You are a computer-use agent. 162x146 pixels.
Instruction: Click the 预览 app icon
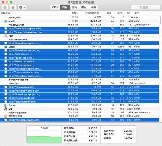pos(6,36)
